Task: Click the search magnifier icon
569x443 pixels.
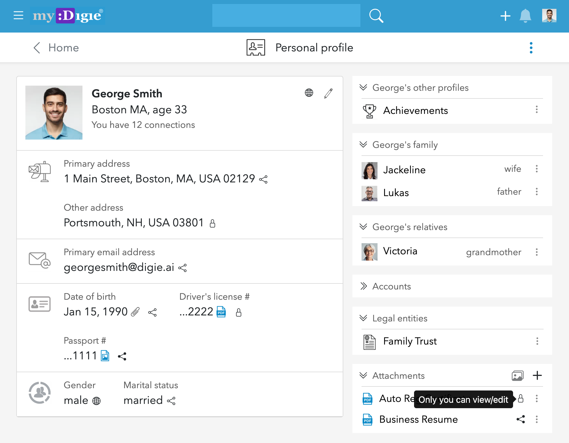Action: click(x=376, y=16)
